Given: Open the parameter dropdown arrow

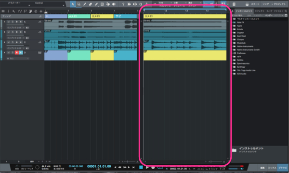Looking at the screenshot, I should pyautogui.click(x=29, y=5).
